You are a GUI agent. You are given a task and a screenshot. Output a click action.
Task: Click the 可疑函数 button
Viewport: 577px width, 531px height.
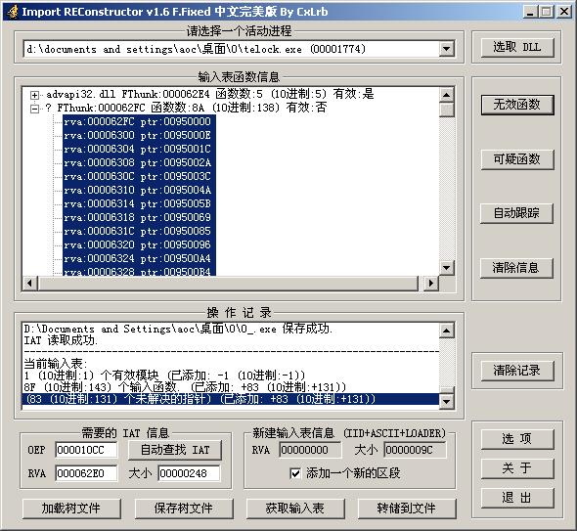coord(517,159)
